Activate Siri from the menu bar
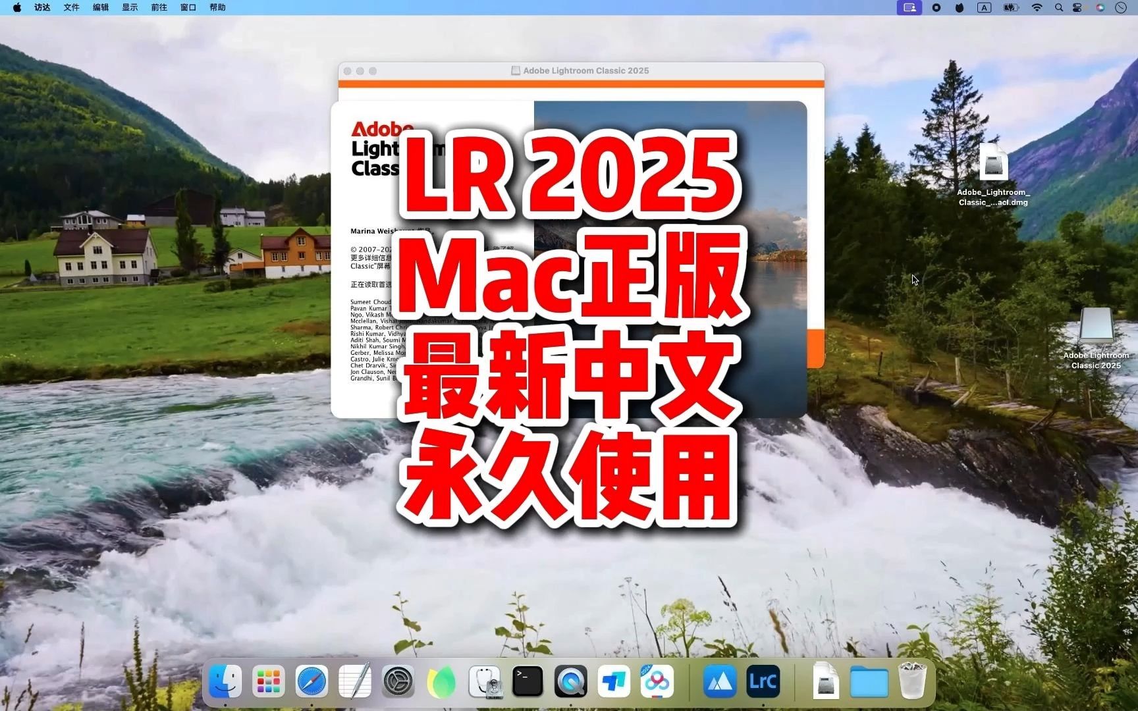1138x711 pixels. pyautogui.click(x=1100, y=7)
